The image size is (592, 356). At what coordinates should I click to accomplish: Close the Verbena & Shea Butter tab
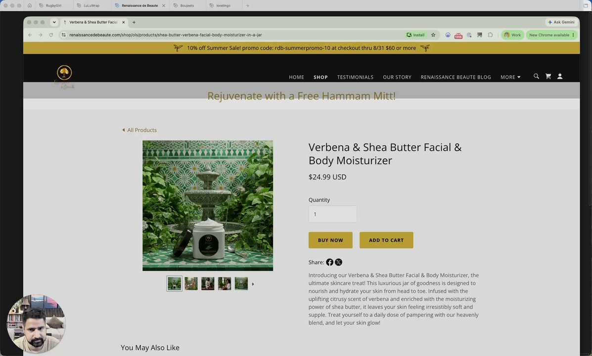point(124,22)
